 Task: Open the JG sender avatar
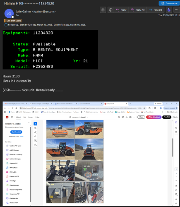9,14
